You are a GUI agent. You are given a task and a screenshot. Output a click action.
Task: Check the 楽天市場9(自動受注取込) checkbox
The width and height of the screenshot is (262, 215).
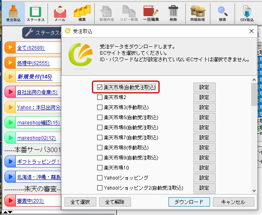click(100, 157)
